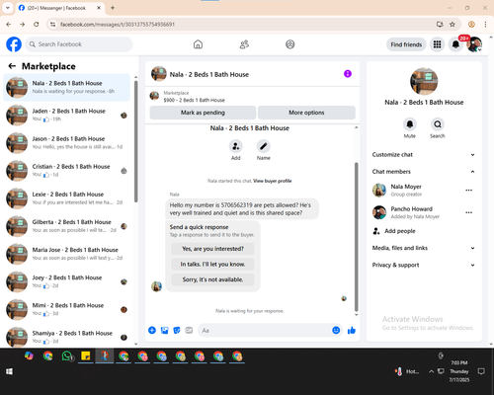Open options for Nala Moyer member
Viewport: 494px width, 395px height.
[469, 191]
